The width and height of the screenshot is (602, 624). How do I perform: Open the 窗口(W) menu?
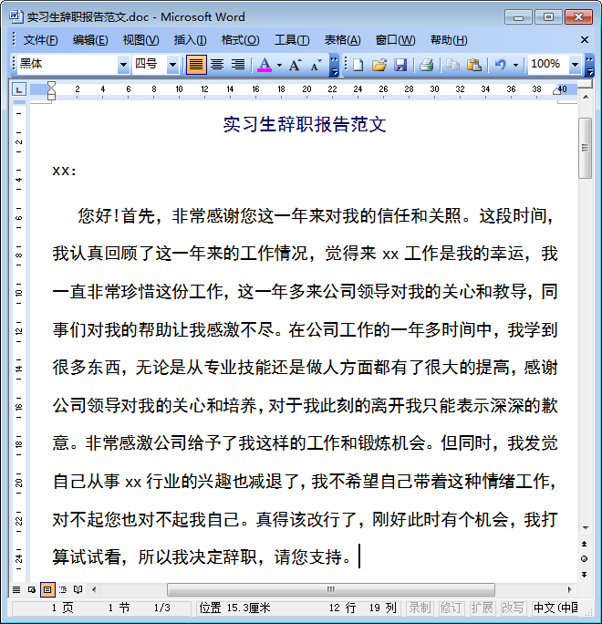(x=395, y=40)
